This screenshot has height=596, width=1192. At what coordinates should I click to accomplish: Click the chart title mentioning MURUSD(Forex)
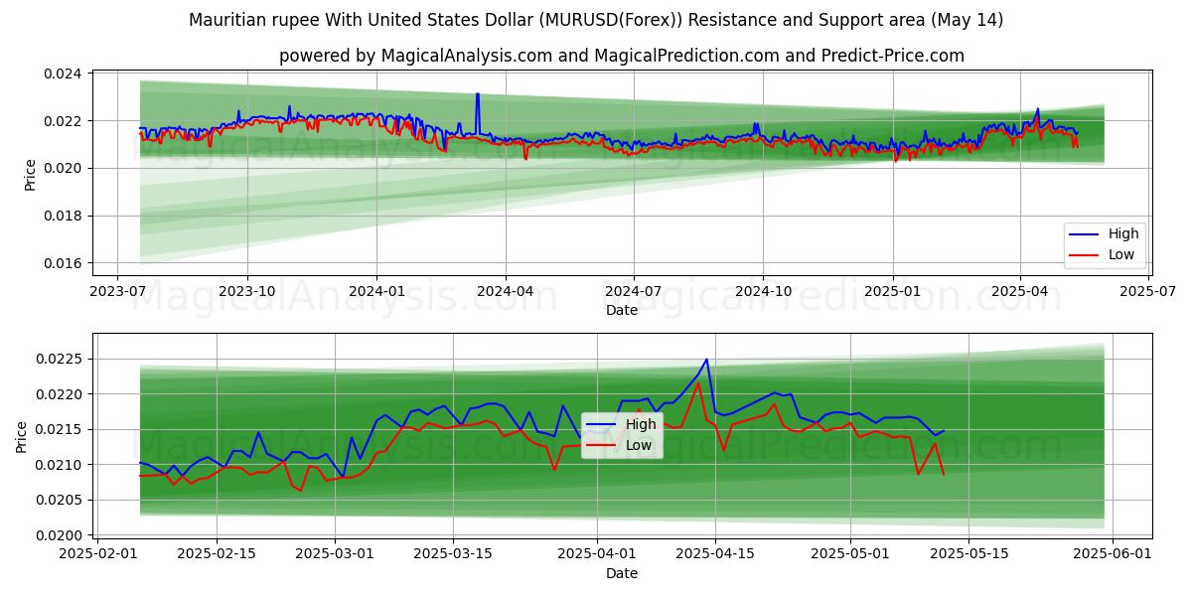coord(596,20)
